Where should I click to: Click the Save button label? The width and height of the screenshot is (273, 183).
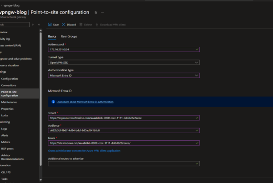tap(56, 25)
